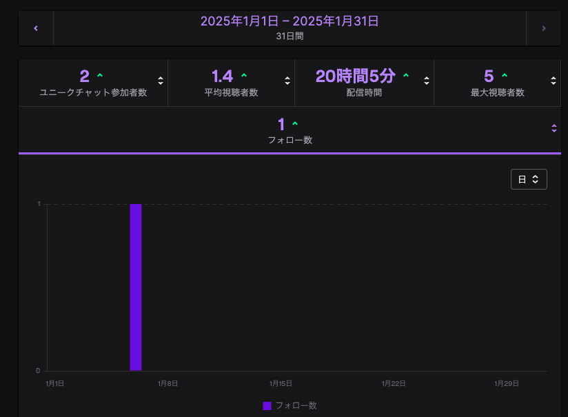Go to the previous date range
568x417 pixels.
click(x=36, y=28)
